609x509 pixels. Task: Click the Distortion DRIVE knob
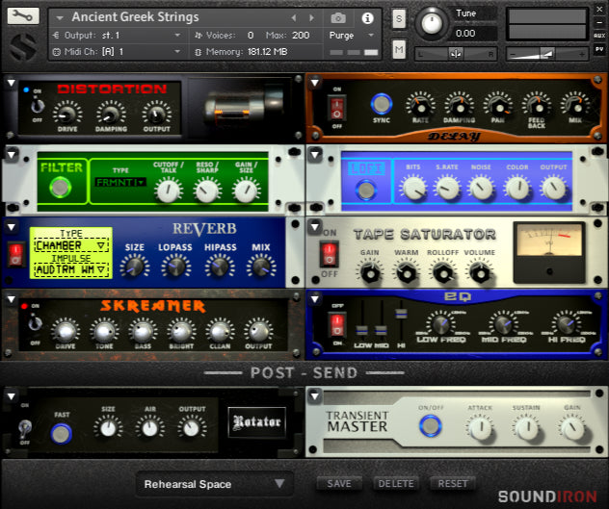pos(68,112)
